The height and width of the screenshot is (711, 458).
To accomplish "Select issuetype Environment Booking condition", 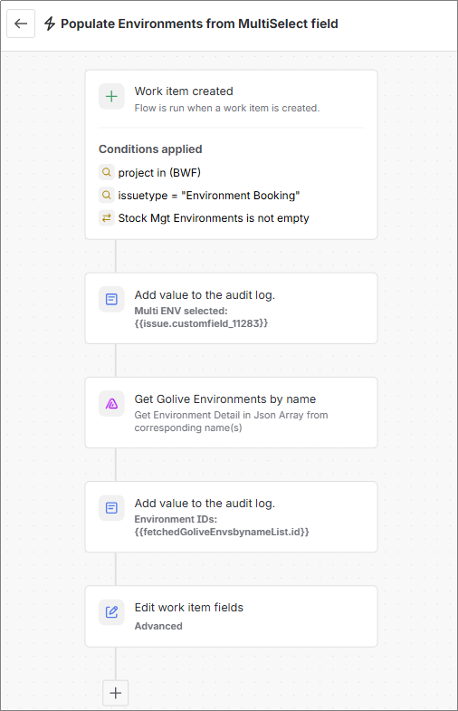I will (x=209, y=196).
